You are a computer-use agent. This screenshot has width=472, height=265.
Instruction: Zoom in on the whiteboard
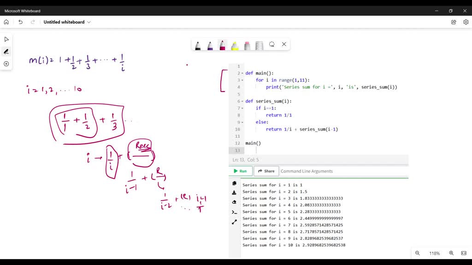[451, 253]
